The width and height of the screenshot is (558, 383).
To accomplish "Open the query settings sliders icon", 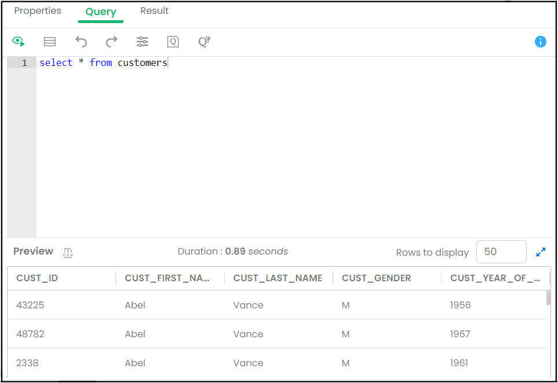I will pyautogui.click(x=142, y=42).
